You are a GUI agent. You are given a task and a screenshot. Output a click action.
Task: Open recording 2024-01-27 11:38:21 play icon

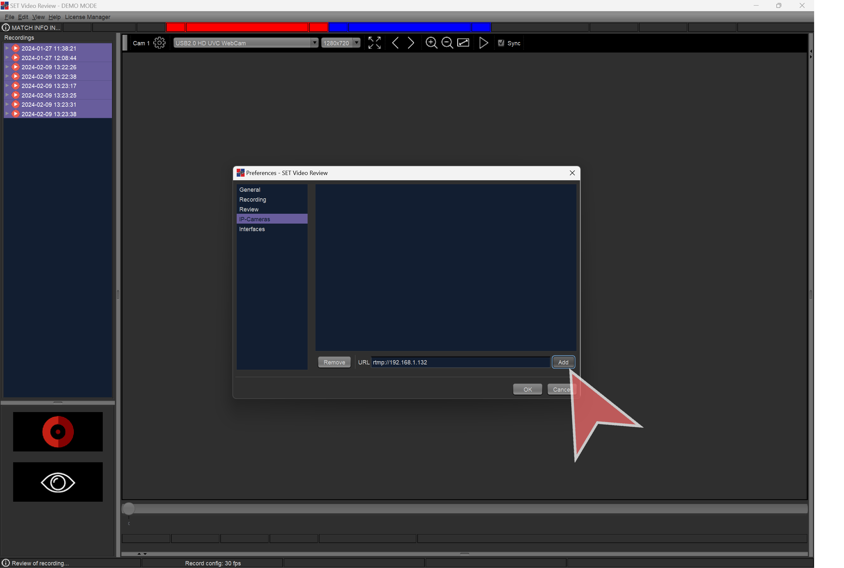click(x=15, y=48)
